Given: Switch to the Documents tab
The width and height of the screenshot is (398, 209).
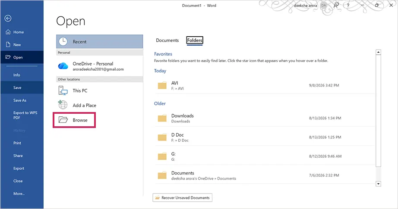Looking at the screenshot, I should pos(167,40).
